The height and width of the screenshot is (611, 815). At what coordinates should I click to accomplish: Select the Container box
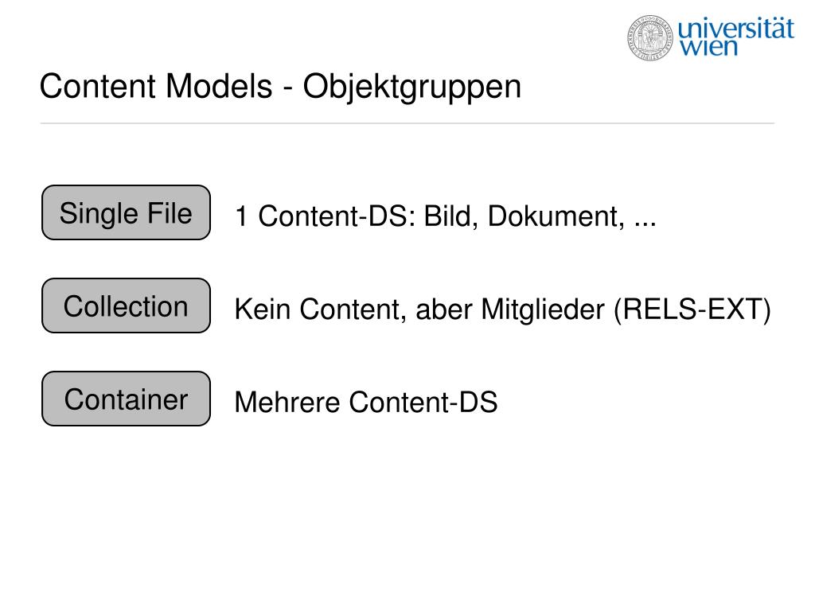coord(127,399)
